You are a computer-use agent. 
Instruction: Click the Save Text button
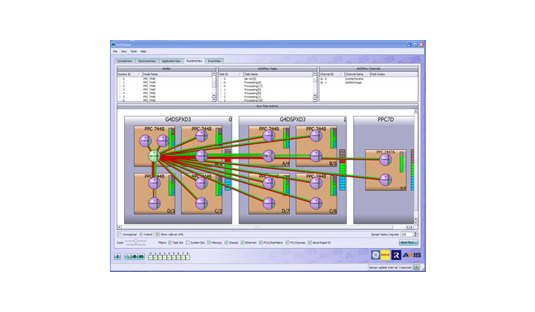(x=409, y=243)
